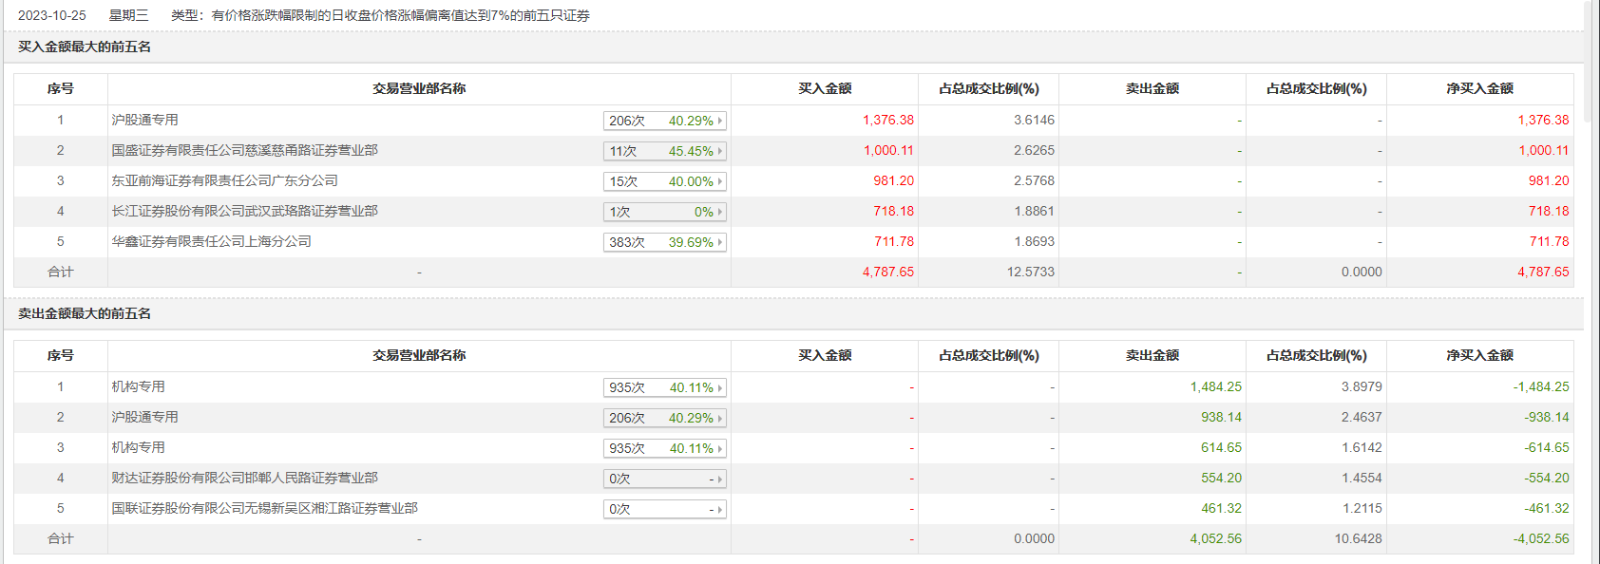Click arrow icon on 国联证券 0次 box
The width and height of the screenshot is (1600, 564).
pyautogui.click(x=720, y=509)
